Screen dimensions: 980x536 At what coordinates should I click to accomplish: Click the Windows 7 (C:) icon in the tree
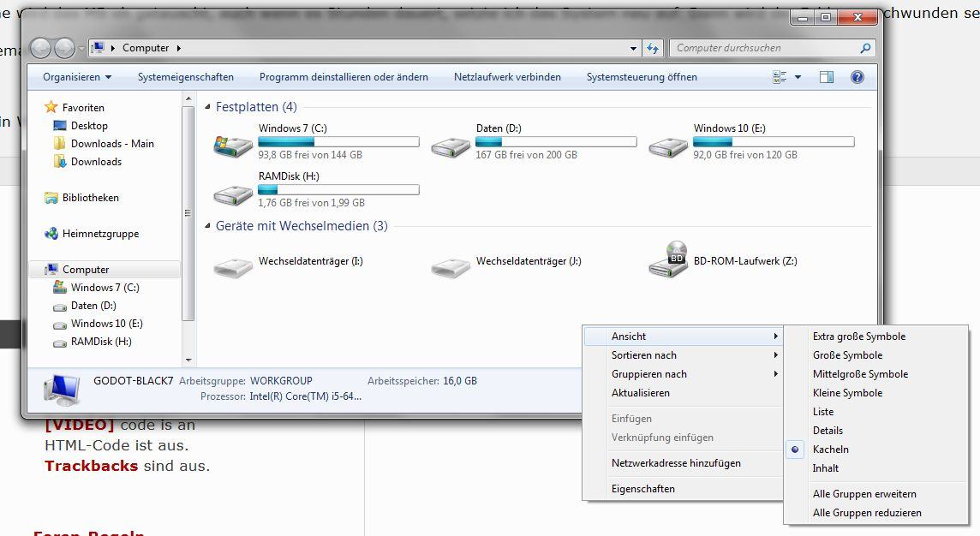point(60,288)
